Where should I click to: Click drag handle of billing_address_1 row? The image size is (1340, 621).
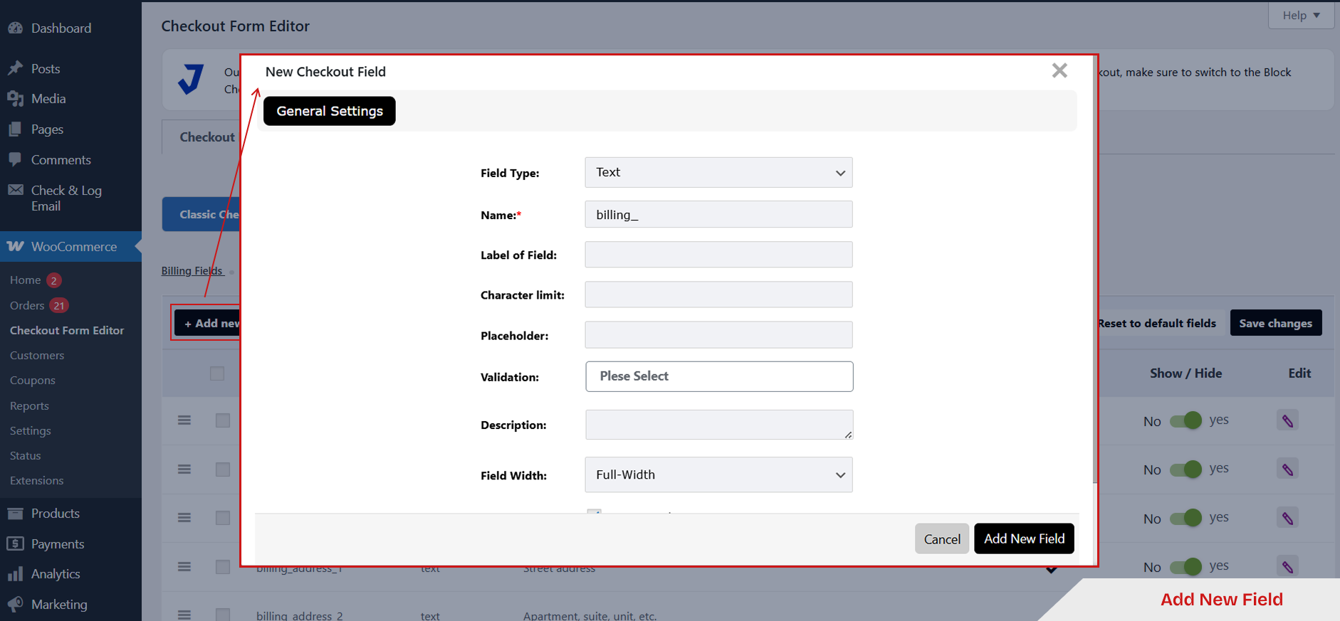[x=184, y=566]
